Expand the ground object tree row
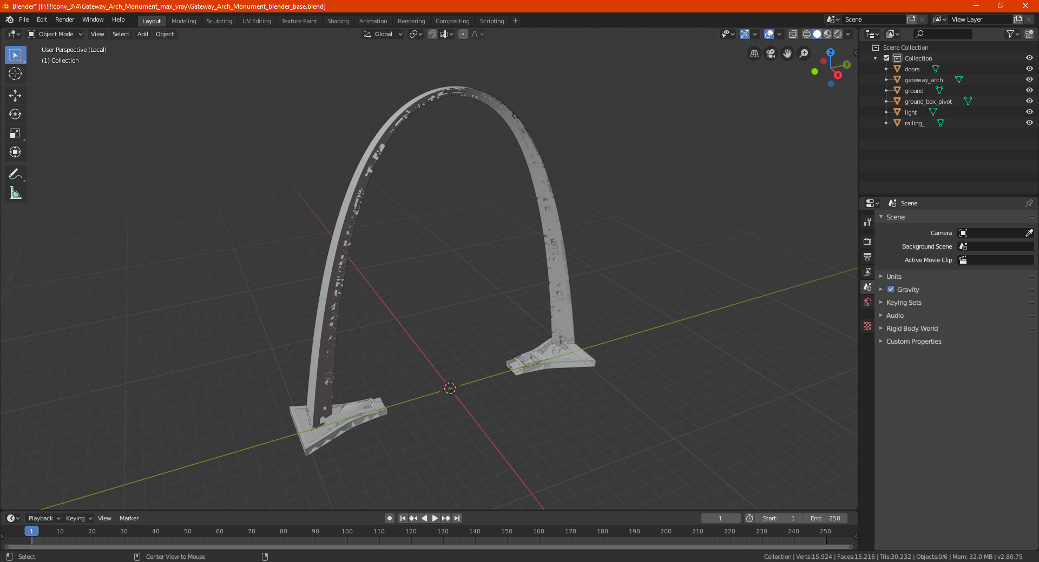This screenshot has width=1039, height=562. point(886,90)
